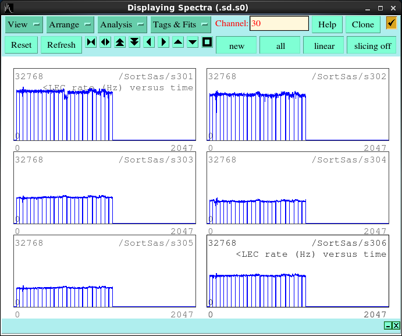Click the spectrum app icon in title bar
Screen dimensions: 402x336
pyautogui.click(x=9, y=8)
